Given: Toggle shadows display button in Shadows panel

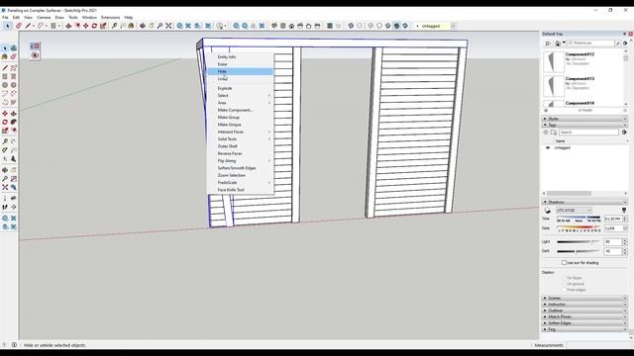Looking at the screenshot, I should pos(547,211).
